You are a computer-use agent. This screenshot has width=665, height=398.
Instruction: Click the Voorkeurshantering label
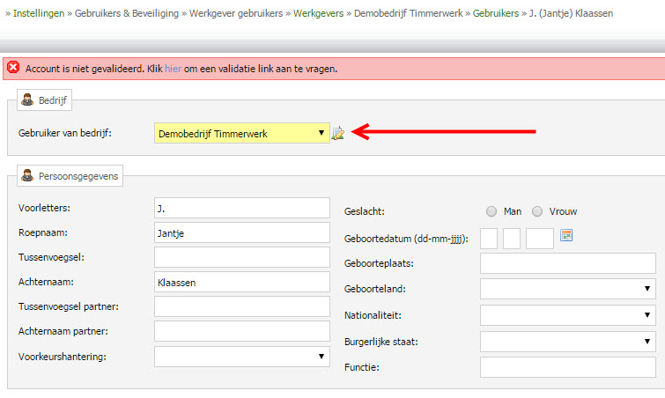(x=63, y=357)
